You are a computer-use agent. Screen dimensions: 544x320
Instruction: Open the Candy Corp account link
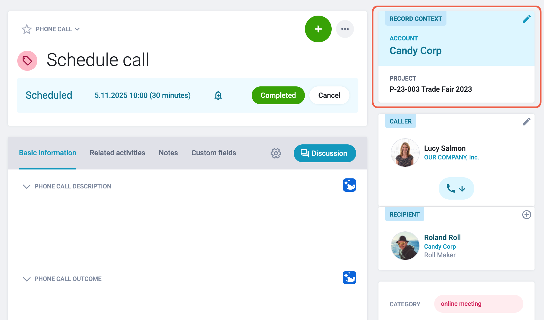coord(416,51)
